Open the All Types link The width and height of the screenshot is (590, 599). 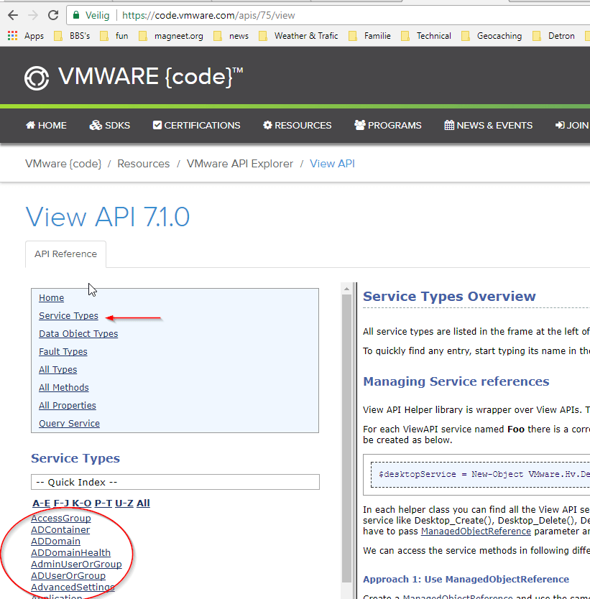click(58, 369)
